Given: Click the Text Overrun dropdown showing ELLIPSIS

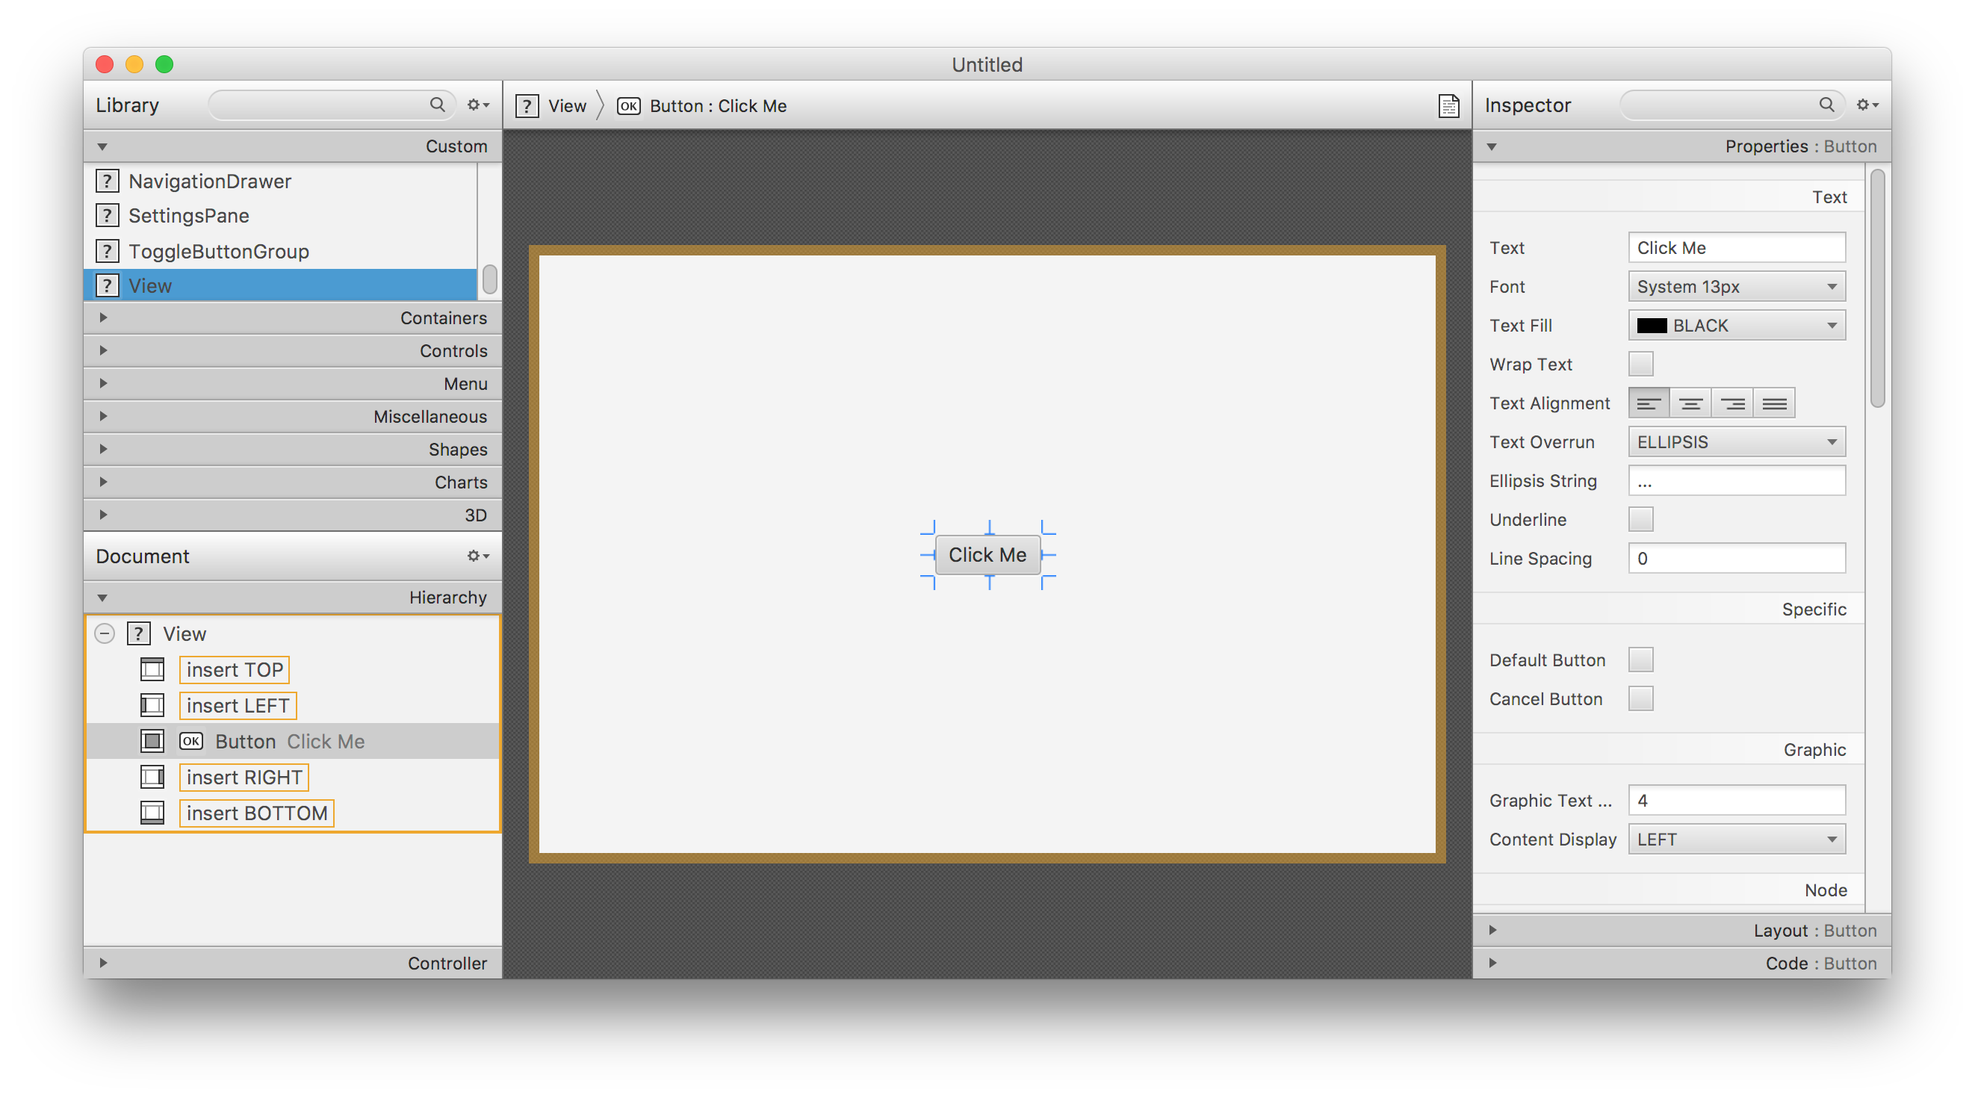Looking at the screenshot, I should pos(1737,442).
